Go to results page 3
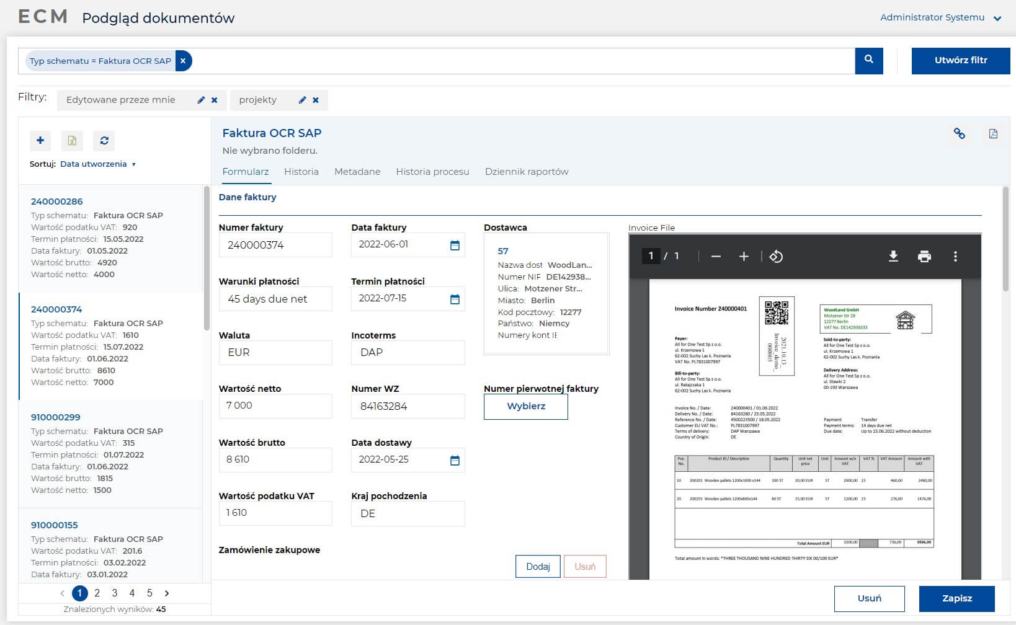This screenshot has width=1016, height=625. (115, 593)
